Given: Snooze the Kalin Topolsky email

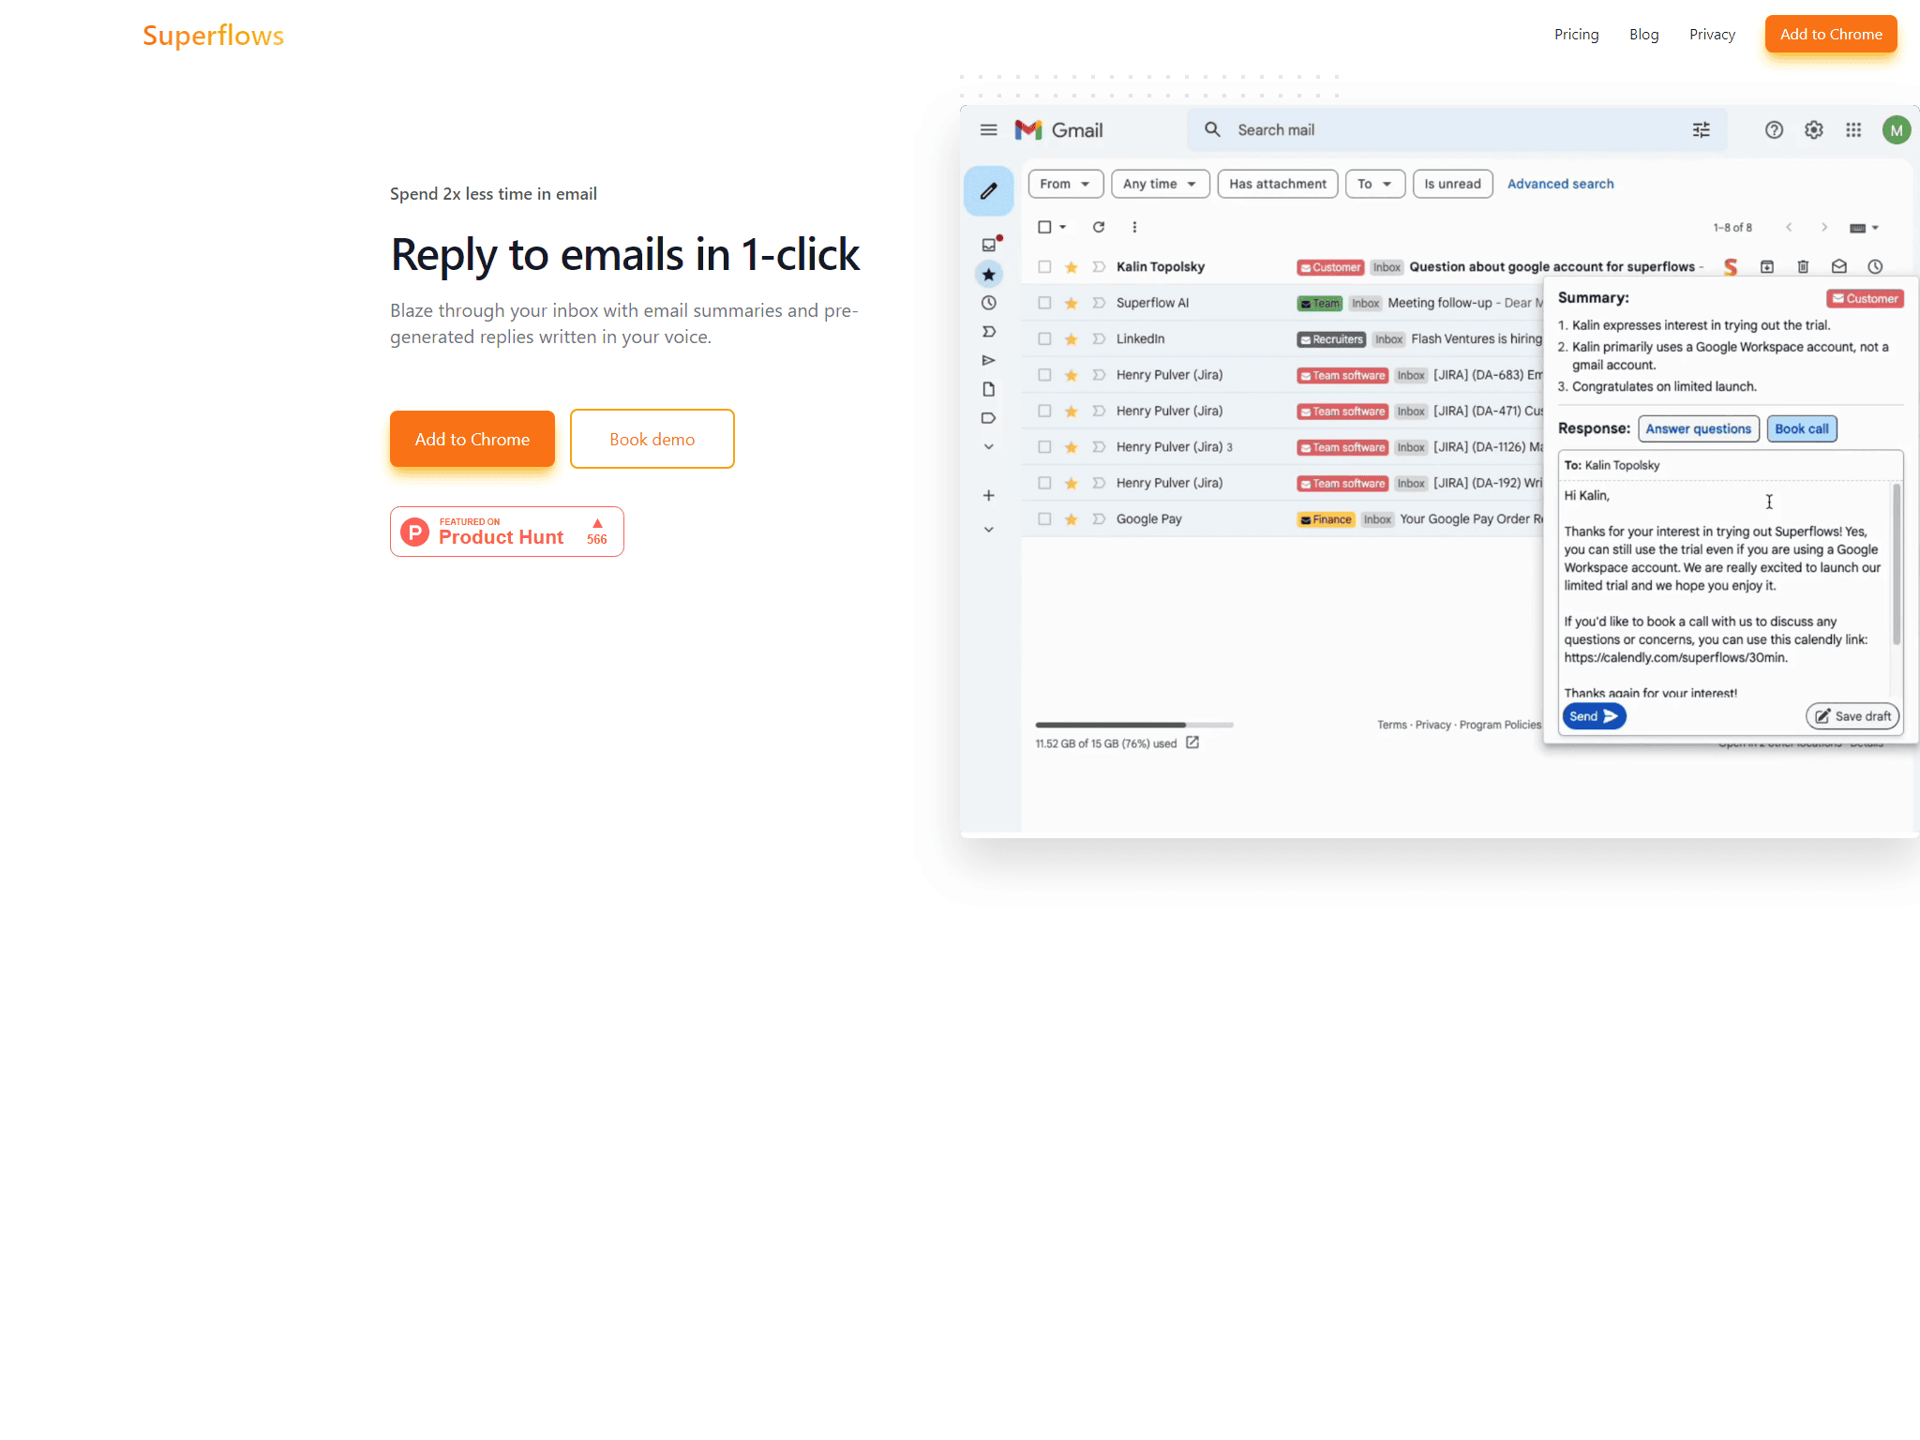Looking at the screenshot, I should (1875, 267).
